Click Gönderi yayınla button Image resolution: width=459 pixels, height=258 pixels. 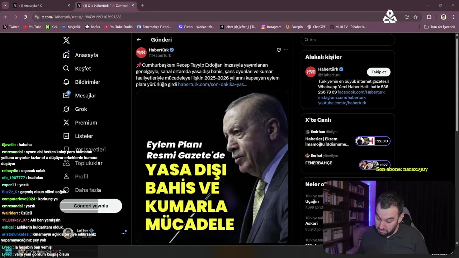91,206
